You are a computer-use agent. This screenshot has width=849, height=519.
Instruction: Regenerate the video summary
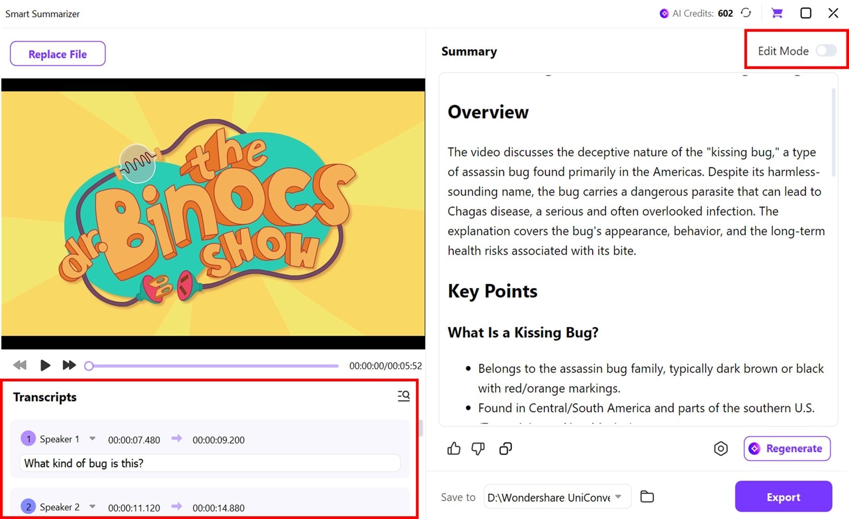click(786, 449)
